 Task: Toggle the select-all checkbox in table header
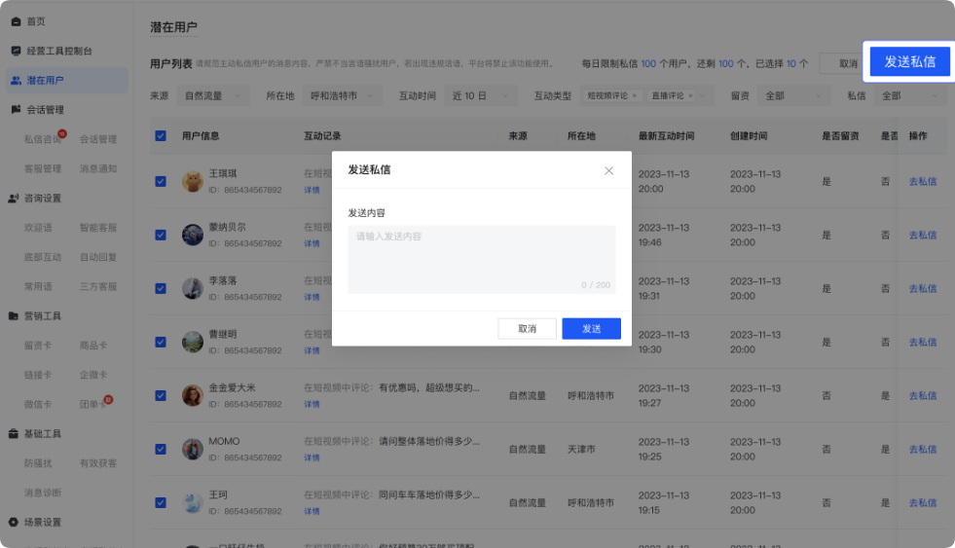[x=161, y=135]
